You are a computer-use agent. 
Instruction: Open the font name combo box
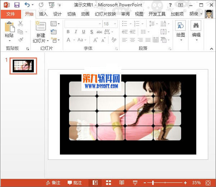(84, 24)
